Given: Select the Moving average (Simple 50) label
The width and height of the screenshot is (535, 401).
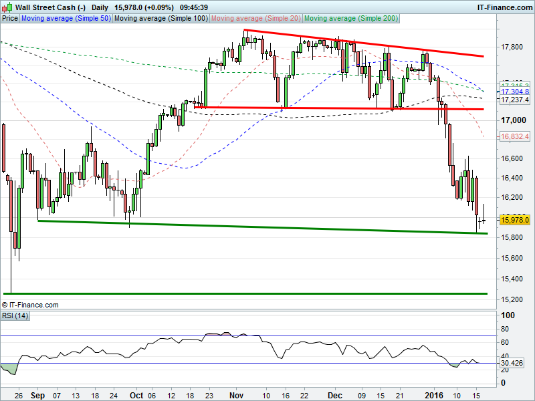Looking at the screenshot, I should click(x=66, y=19).
